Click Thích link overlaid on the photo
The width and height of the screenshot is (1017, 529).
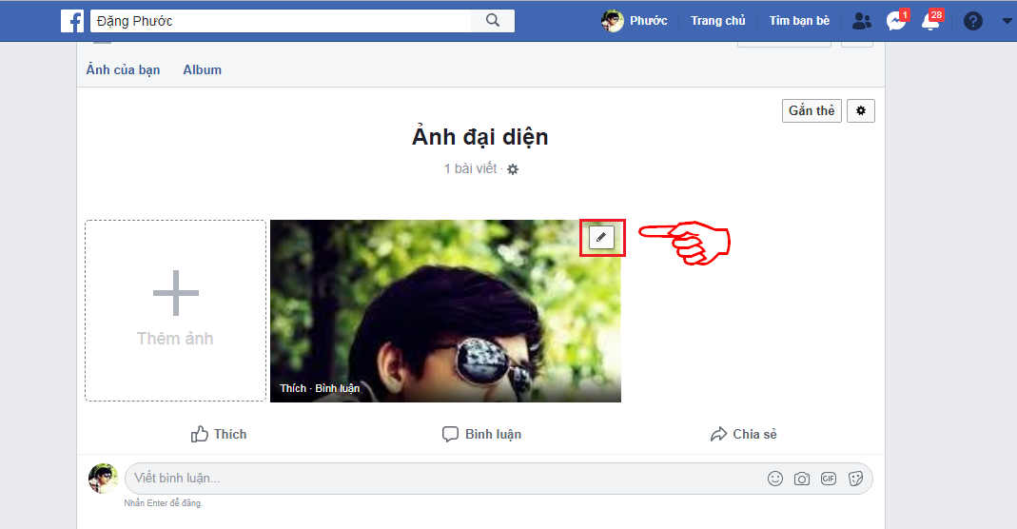pyautogui.click(x=292, y=388)
